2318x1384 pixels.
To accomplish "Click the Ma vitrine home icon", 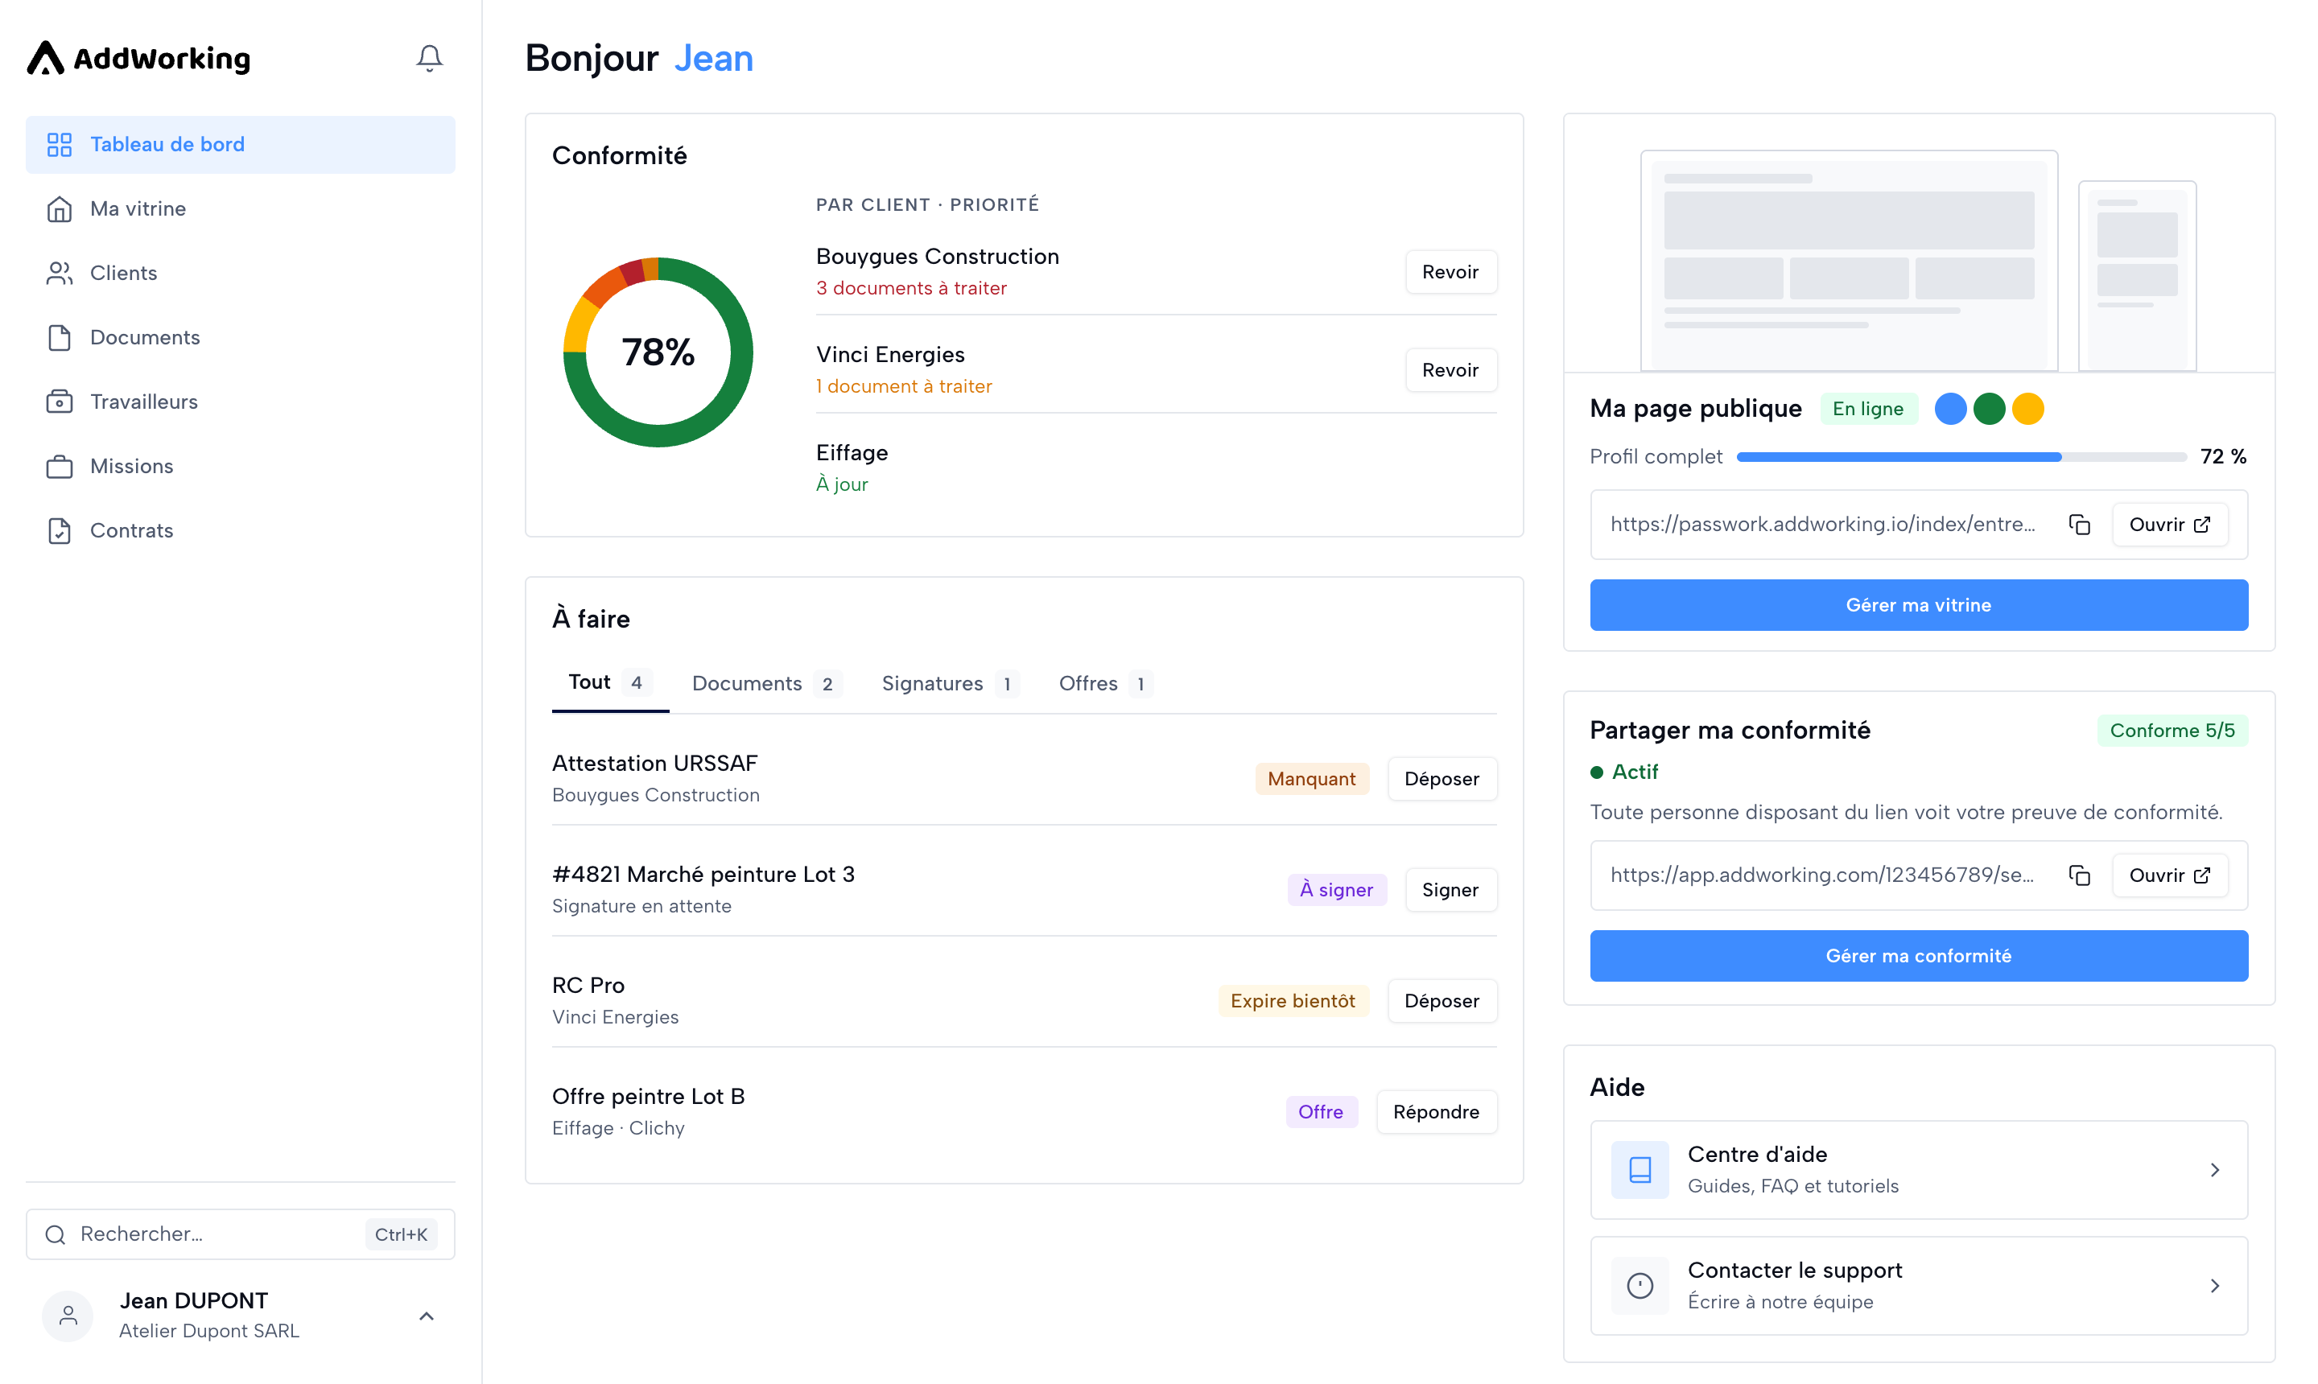I will 60,209.
